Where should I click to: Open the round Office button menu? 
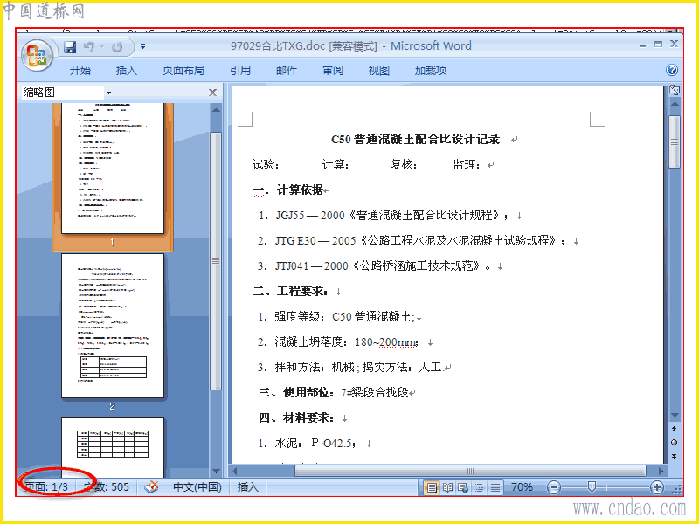[x=37, y=55]
